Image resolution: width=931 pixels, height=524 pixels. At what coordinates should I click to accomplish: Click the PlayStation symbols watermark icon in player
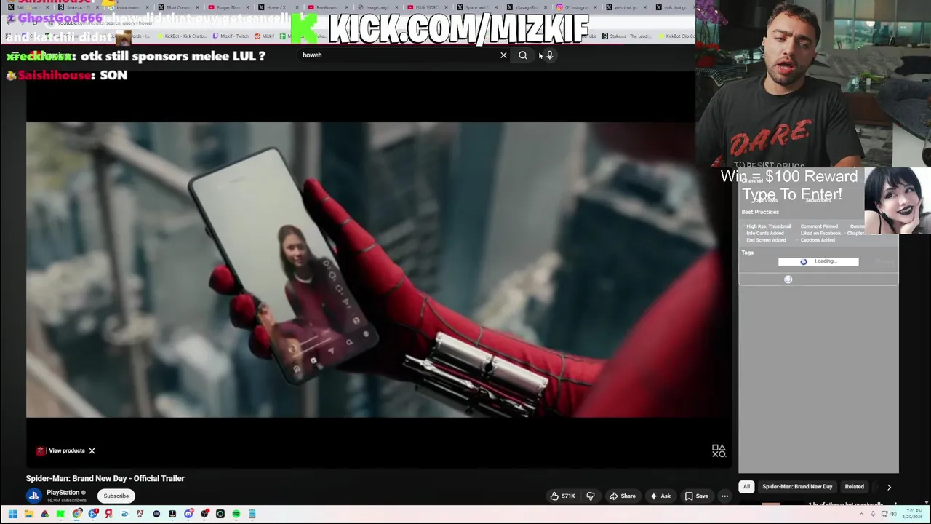(x=719, y=451)
